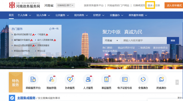Click hot search 就业补助资金
The height and width of the screenshot is (101, 183).
(160, 48)
